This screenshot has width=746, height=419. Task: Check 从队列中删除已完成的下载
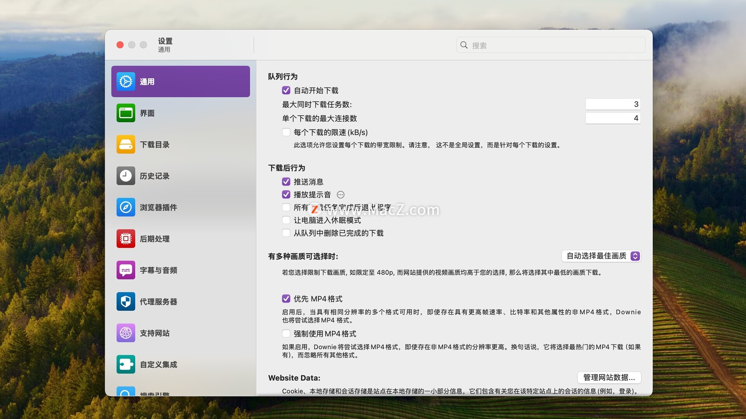(286, 233)
